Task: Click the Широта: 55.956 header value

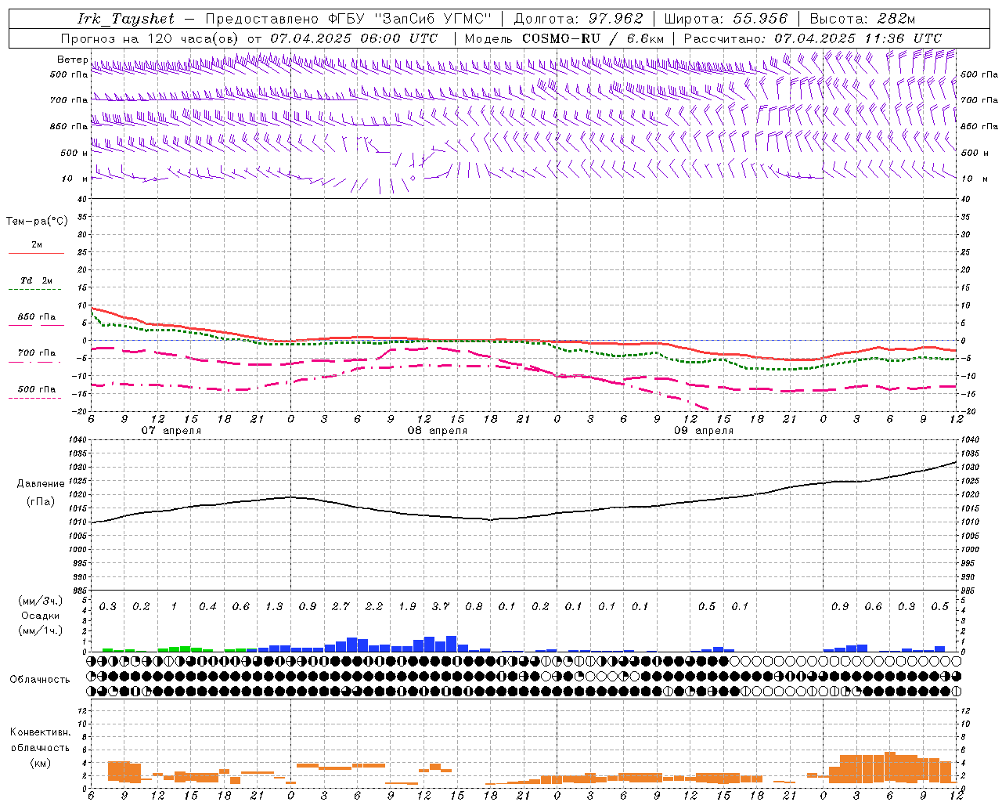Action: pyautogui.click(x=725, y=19)
